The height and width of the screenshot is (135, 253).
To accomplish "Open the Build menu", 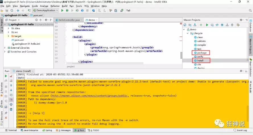I will (x=65, y=6).
